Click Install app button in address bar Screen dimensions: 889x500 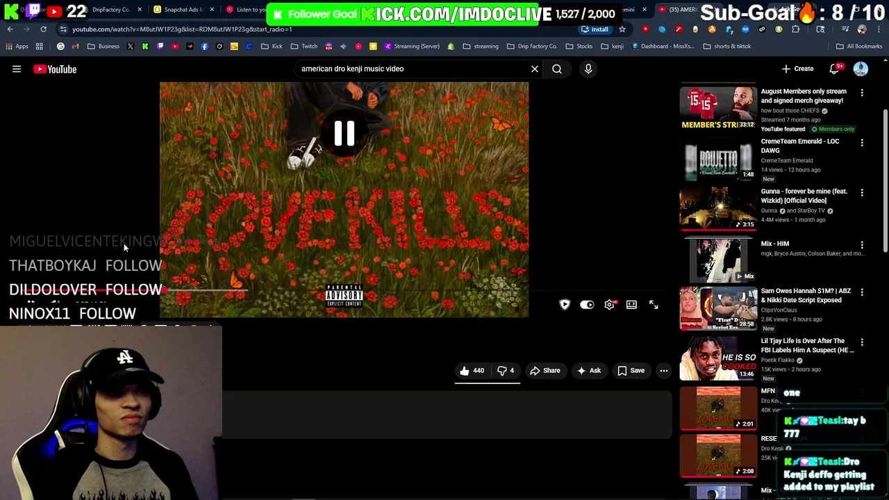pyautogui.click(x=595, y=29)
